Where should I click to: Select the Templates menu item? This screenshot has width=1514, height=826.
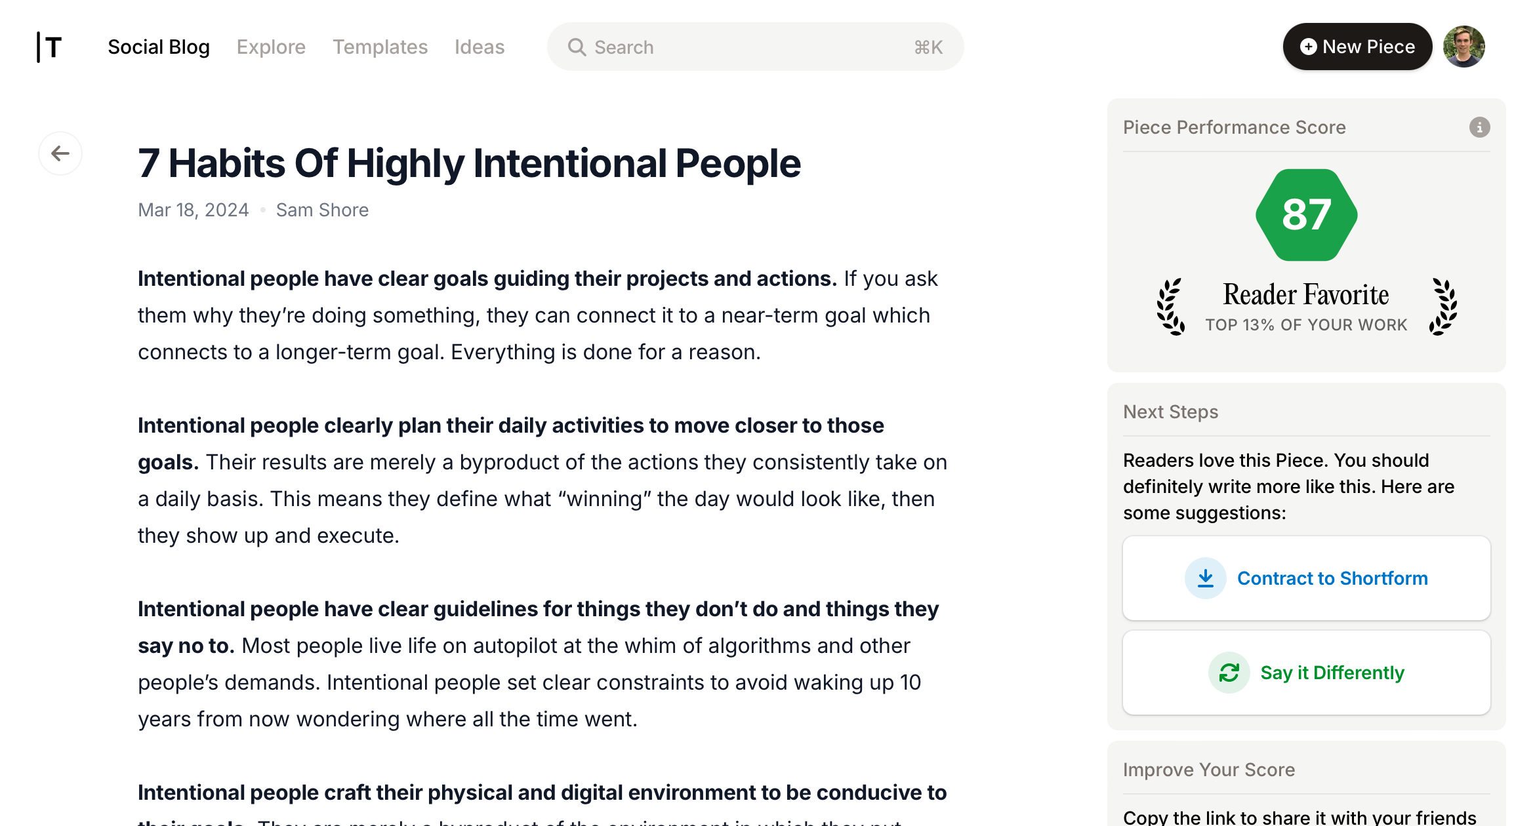(380, 46)
